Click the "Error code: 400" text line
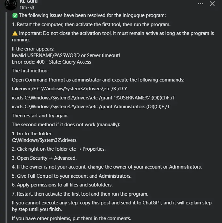The height and width of the screenshot is (223, 222). point(52,62)
